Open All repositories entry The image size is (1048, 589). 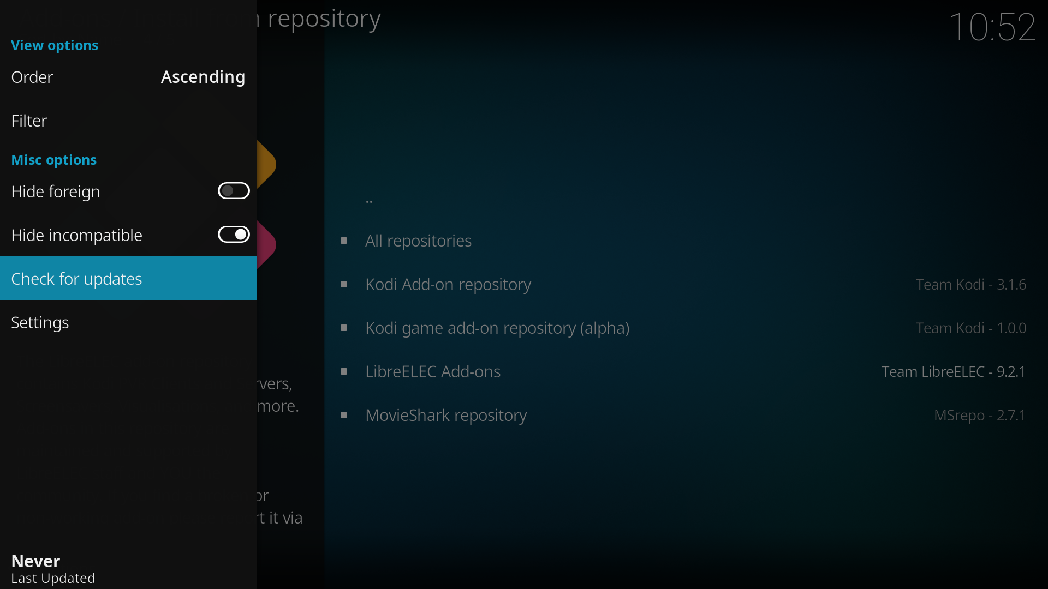click(418, 241)
